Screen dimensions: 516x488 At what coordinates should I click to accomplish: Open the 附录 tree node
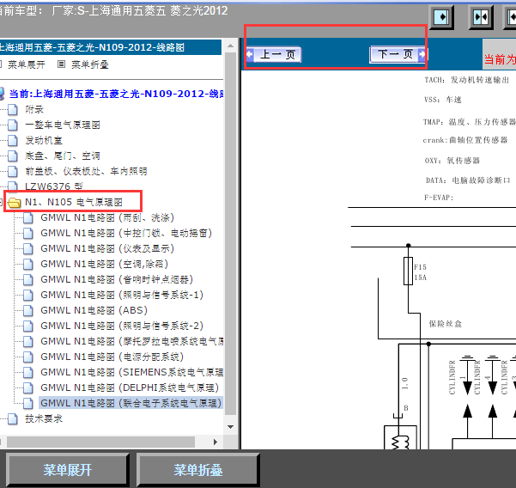click(34, 109)
